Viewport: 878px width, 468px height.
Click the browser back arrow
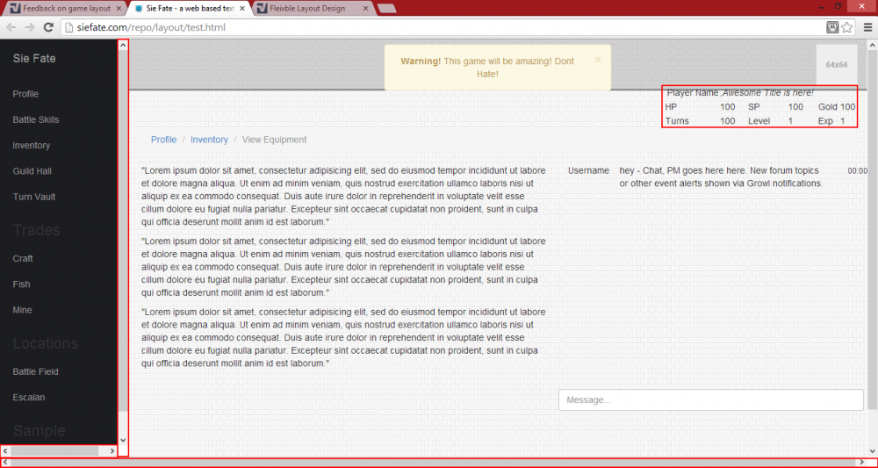11,28
